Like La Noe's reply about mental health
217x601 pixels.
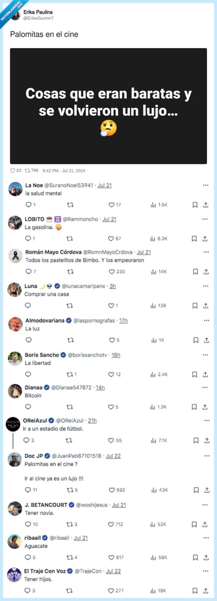tap(111, 205)
